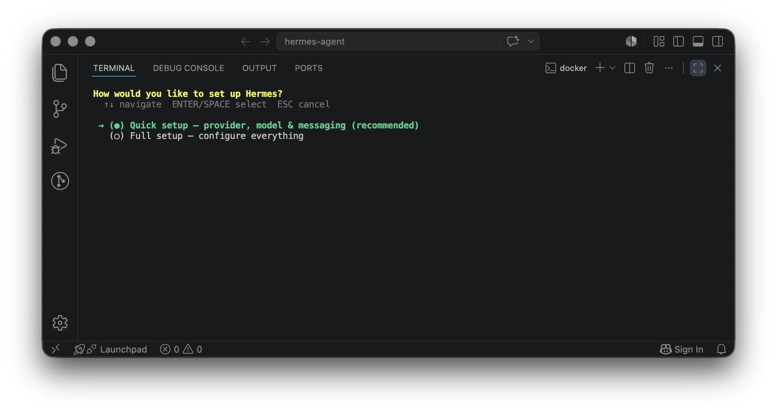Open the Explorer files view

60,72
